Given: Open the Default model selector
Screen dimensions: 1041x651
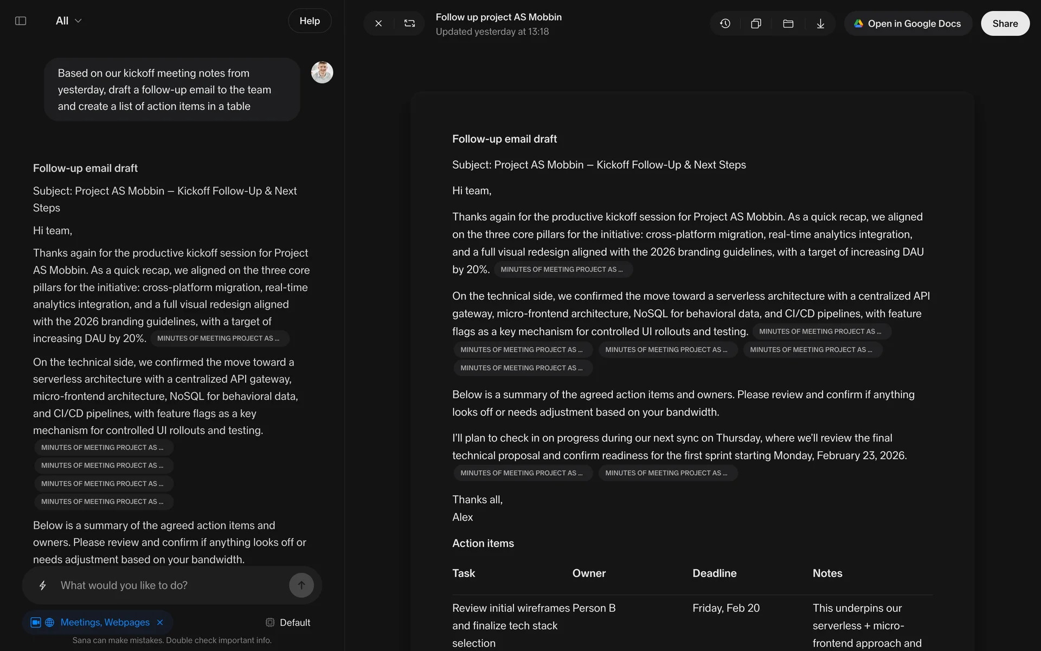Looking at the screenshot, I should (x=288, y=622).
